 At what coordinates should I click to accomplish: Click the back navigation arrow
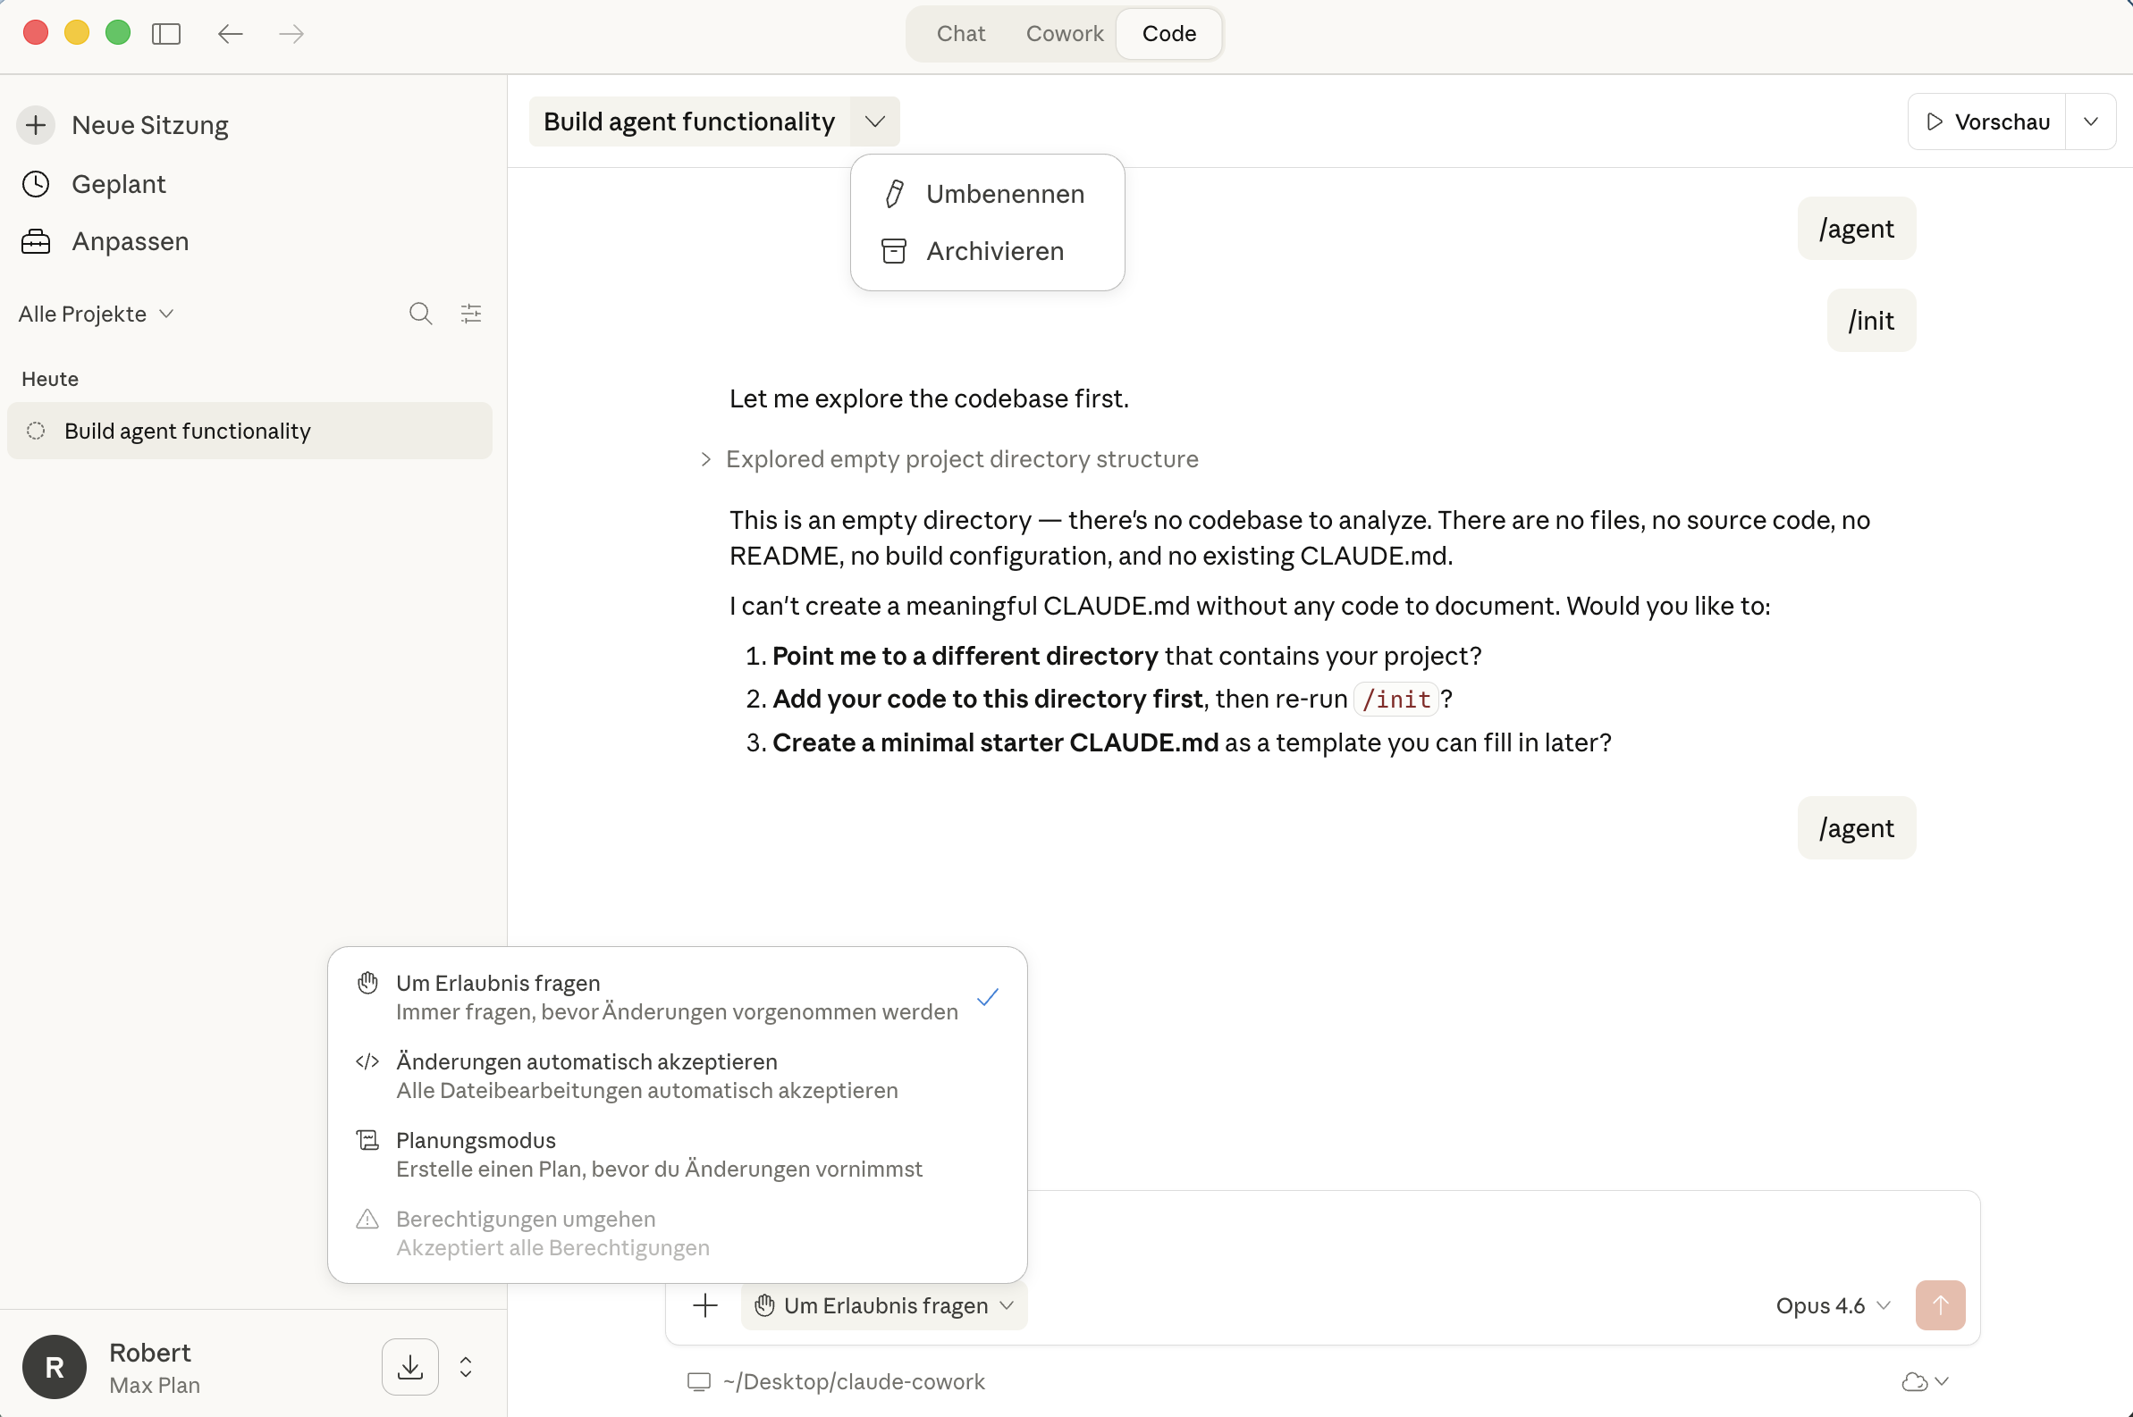click(x=231, y=34)
